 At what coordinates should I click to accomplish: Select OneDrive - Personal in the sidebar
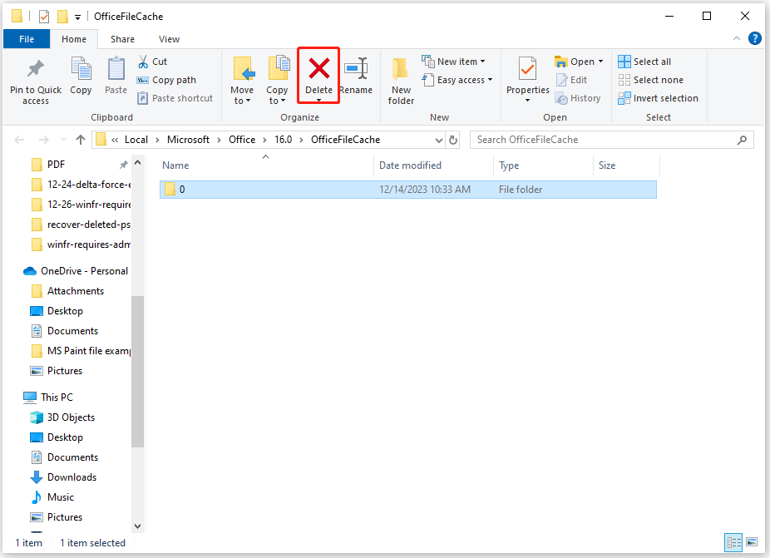tap(77, 271)
